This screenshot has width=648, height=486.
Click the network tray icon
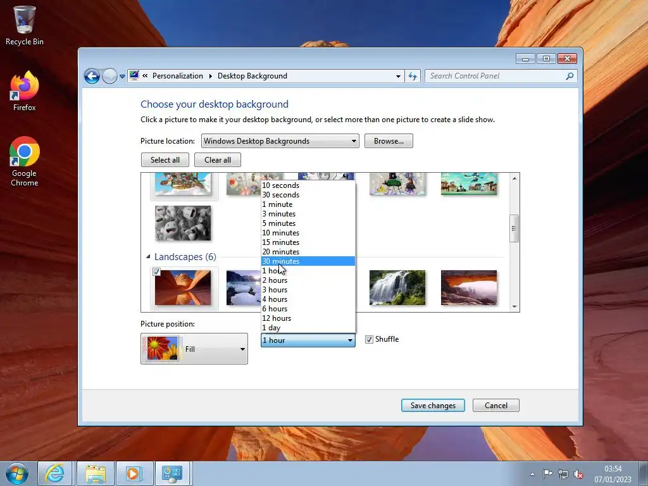[x=563, y=474]
